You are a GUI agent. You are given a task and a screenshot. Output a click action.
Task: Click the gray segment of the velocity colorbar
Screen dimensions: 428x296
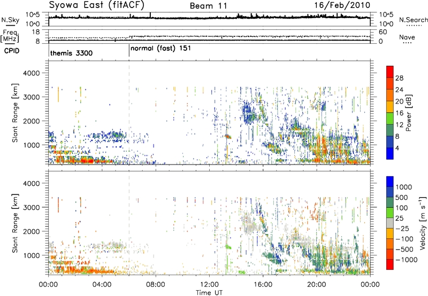coord(390,223)
